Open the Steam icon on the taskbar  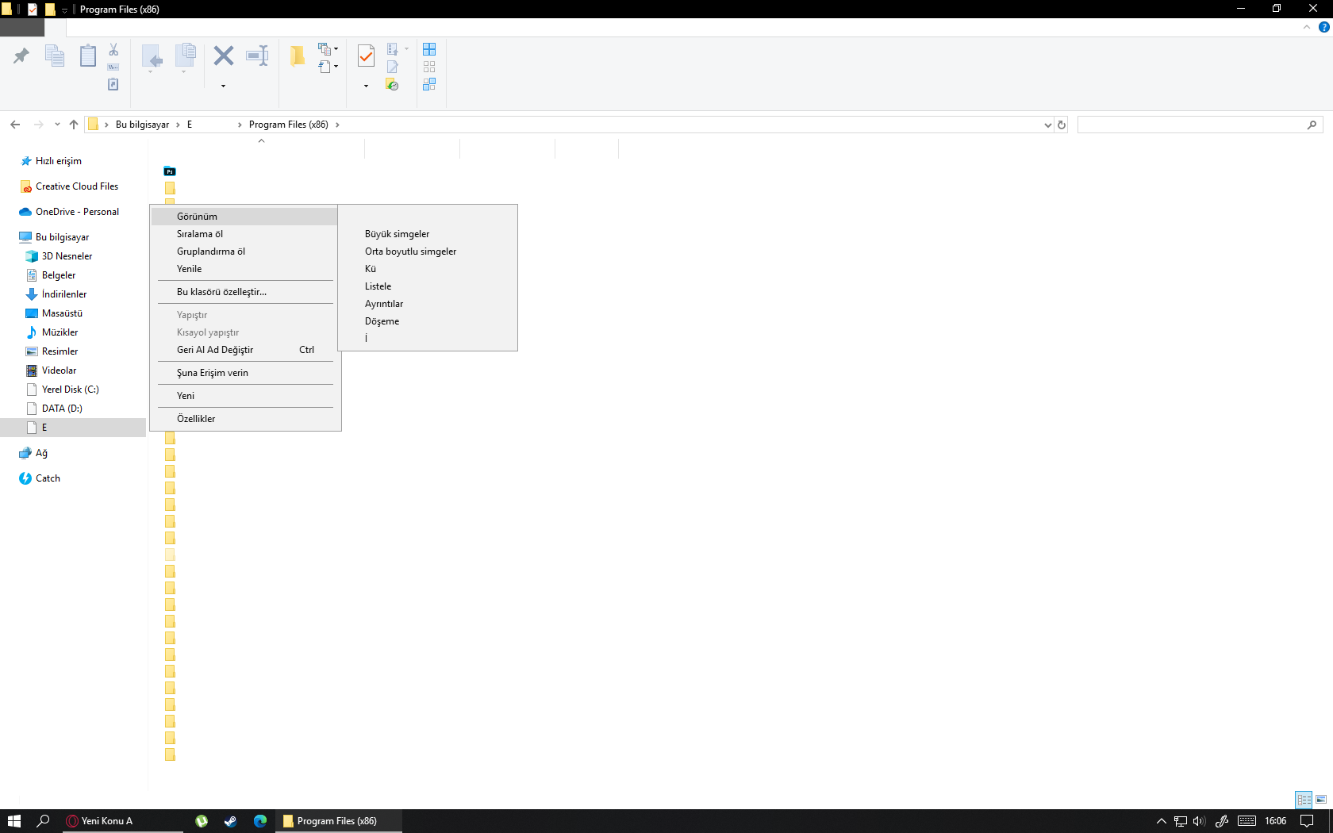pyautogui.click(x=230, y=821)
